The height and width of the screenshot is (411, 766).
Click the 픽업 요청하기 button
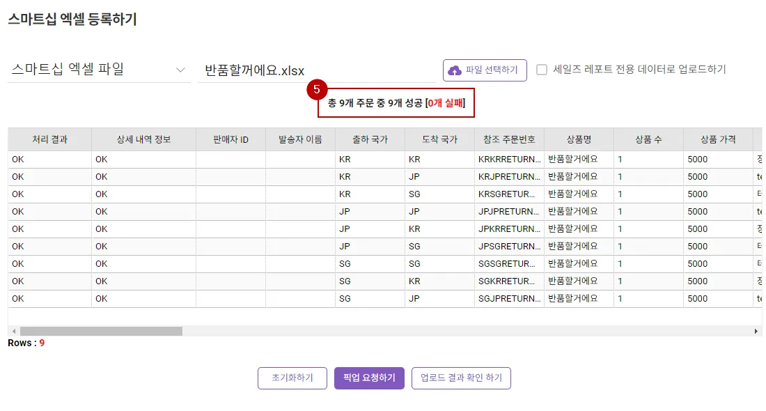[x=369, y=378]
